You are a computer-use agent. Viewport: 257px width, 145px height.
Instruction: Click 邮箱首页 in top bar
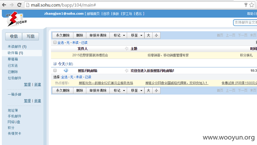point(93,14)
